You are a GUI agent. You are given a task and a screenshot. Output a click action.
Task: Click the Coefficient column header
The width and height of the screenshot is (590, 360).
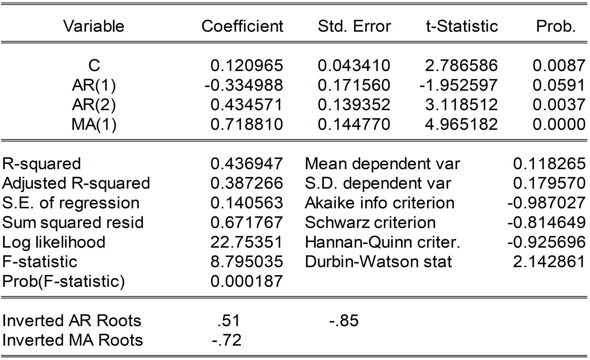tap(242, 26)
